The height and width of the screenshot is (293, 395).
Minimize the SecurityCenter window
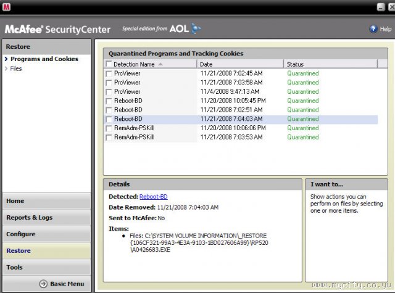pos(381,7)
